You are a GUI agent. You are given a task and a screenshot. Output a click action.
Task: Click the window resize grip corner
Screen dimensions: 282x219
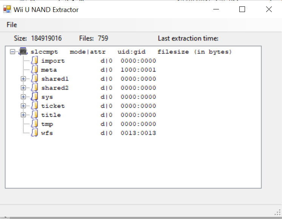click(x=278, y=213)
